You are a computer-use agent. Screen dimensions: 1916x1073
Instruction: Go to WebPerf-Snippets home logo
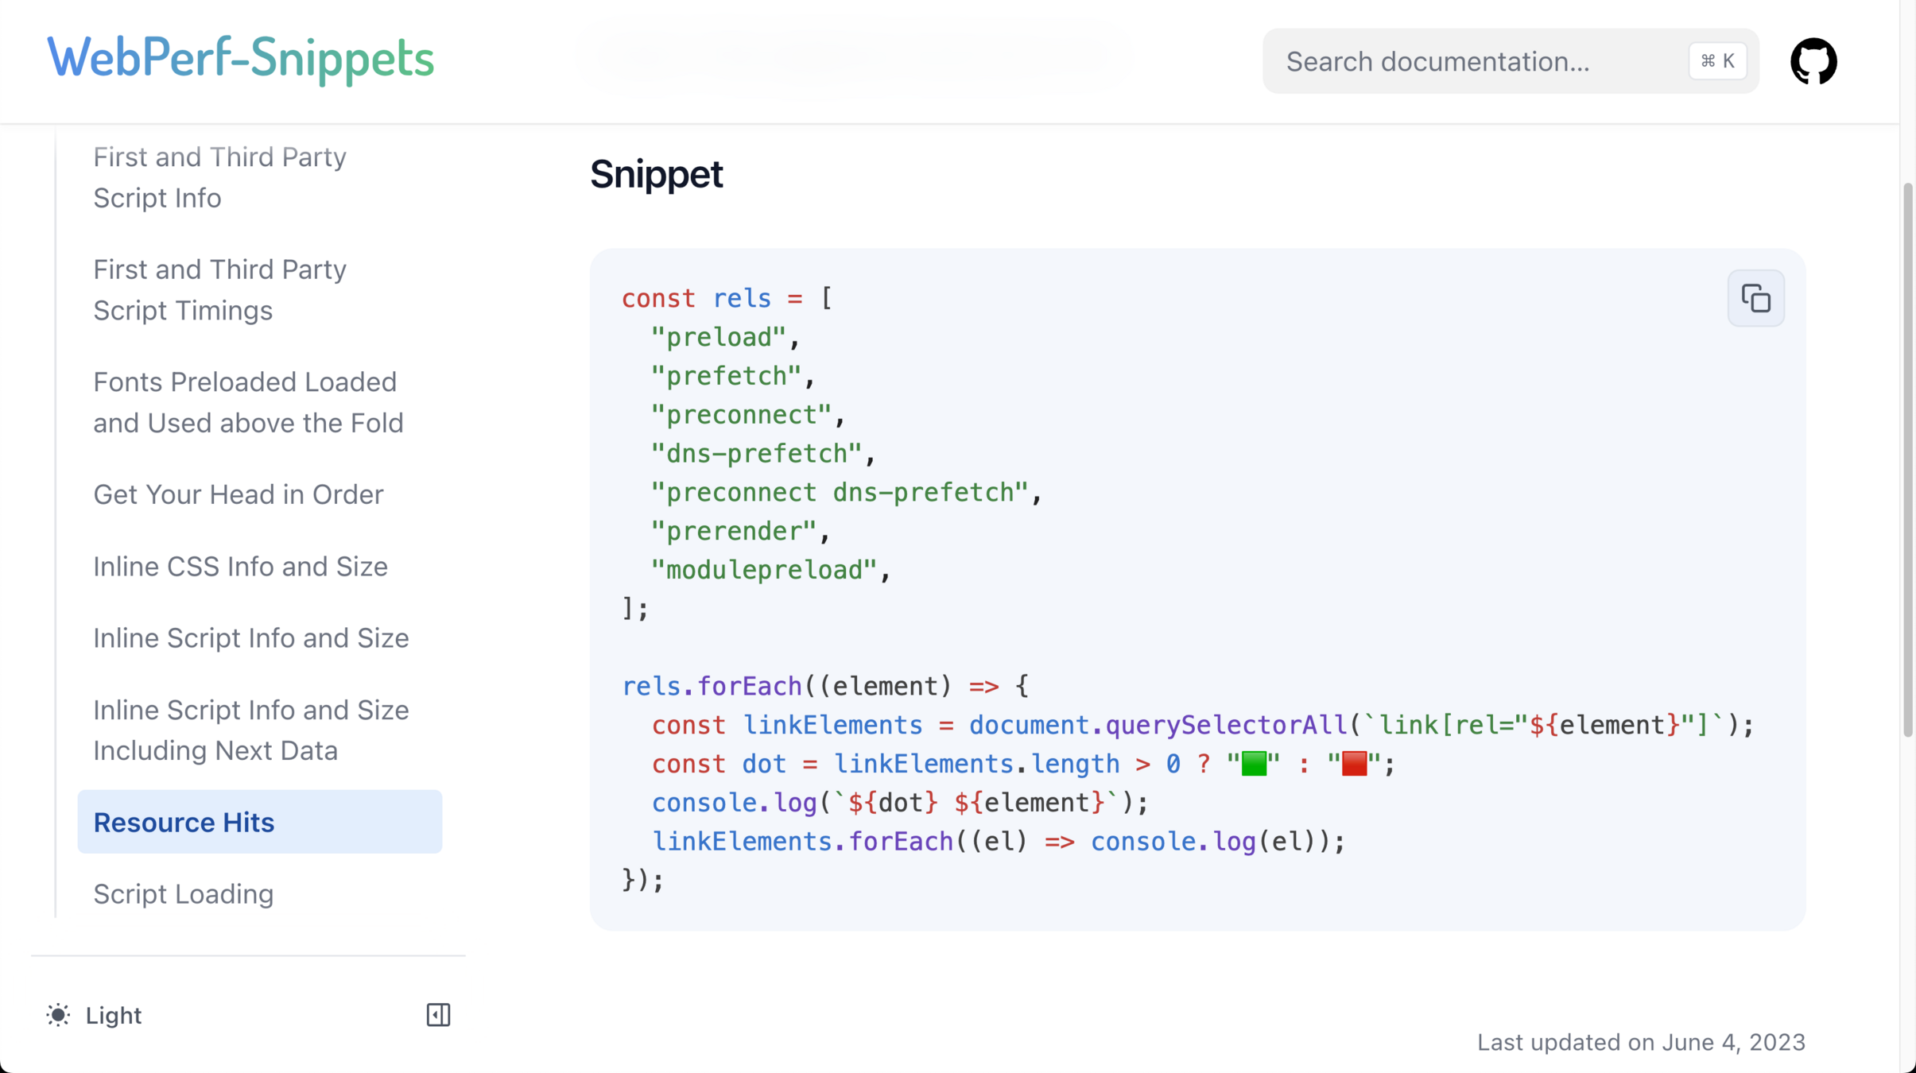click(x=240, y=58)
